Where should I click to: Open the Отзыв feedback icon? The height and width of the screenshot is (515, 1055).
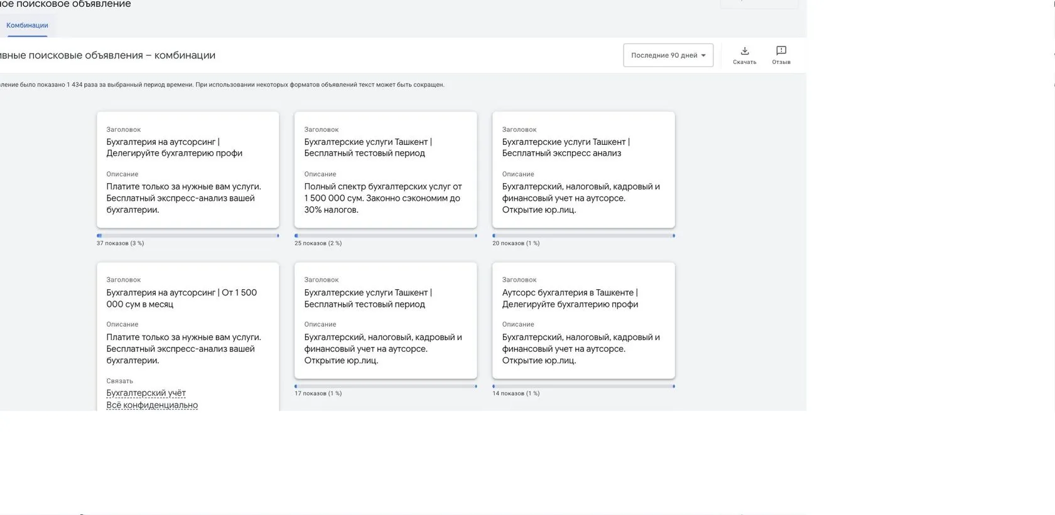click(781, 55)
